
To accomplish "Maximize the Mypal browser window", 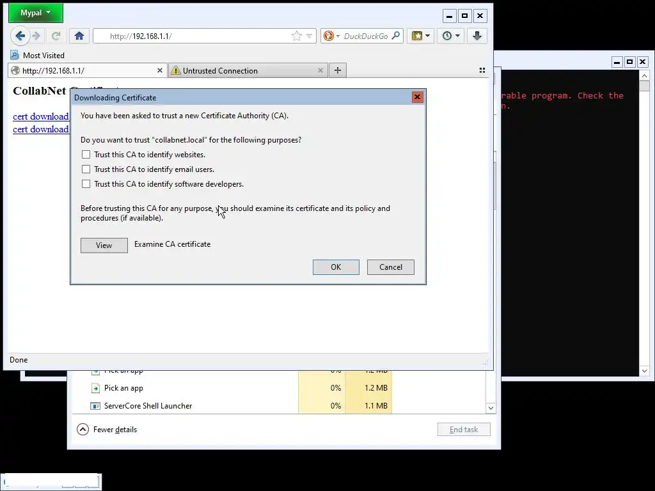I will (464, 16).
